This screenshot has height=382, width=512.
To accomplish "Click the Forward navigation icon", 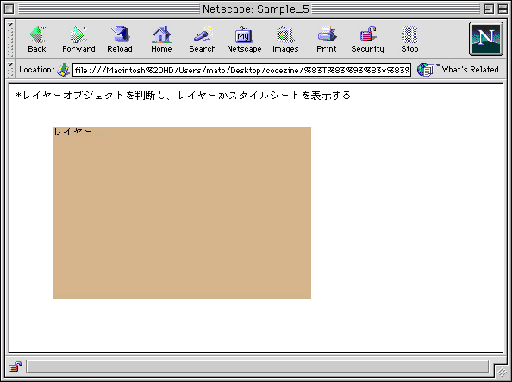I will [78, 39].
